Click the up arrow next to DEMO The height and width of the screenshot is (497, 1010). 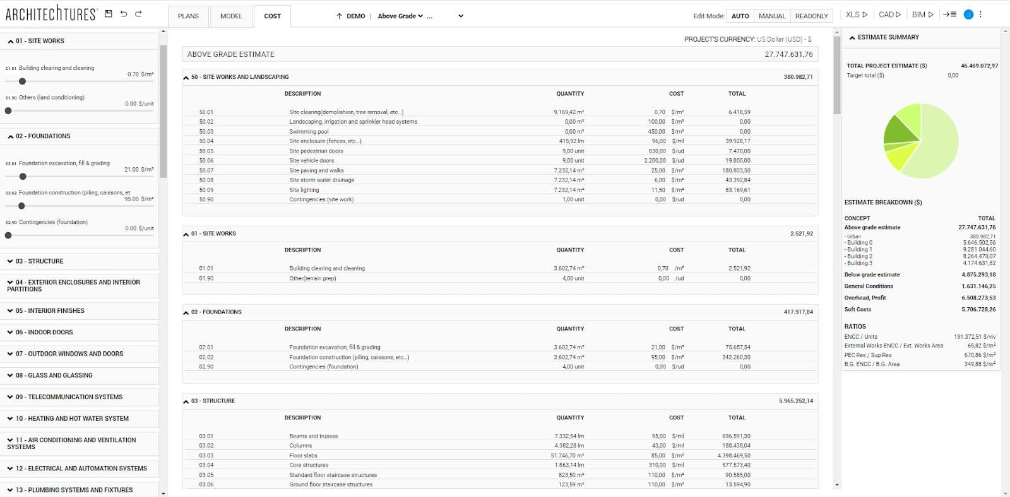tap(339, 16)
